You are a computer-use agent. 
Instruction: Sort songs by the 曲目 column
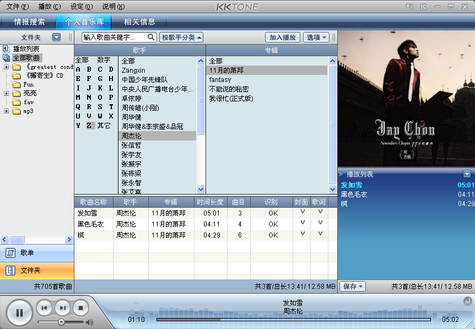click(x=239, y=202)
